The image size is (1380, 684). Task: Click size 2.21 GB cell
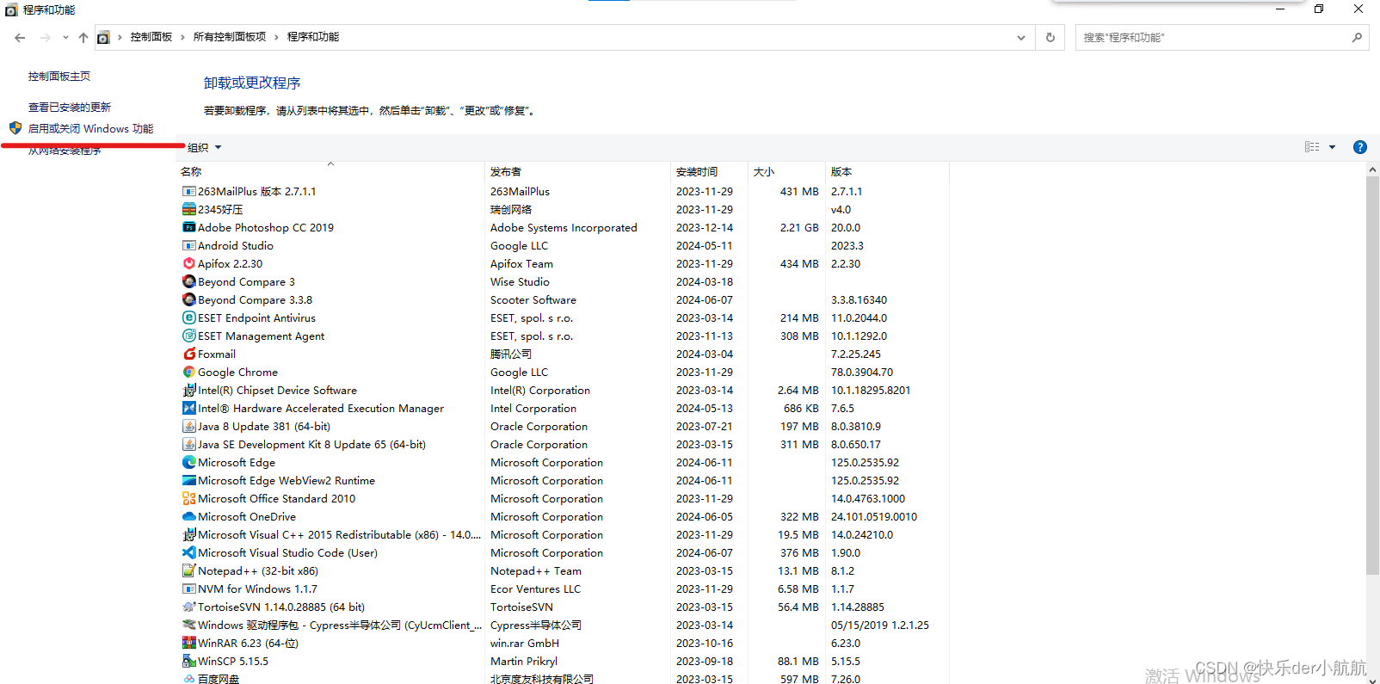799,227
